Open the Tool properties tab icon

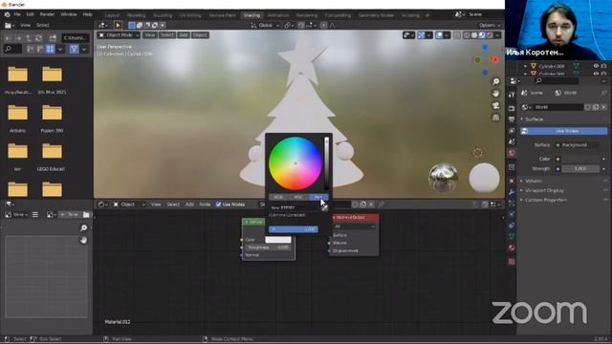[512, 95]
